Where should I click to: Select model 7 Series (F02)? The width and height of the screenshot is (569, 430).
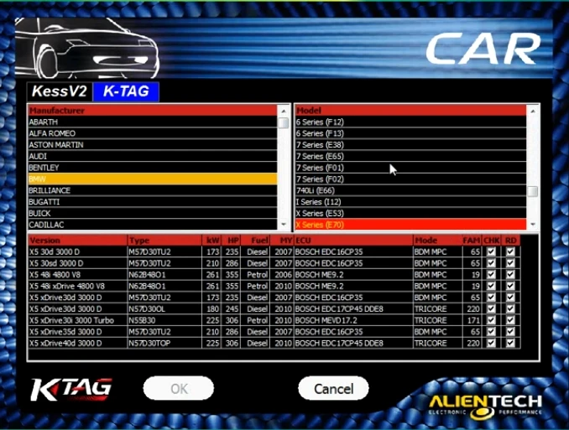tap(410, 179)
